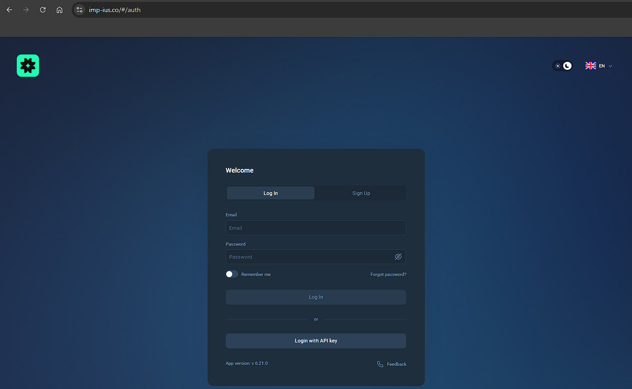Image resolution: width=632 pixels, height=389 pixels.
Task: Select the Log In tab
Action: point(270,193)
